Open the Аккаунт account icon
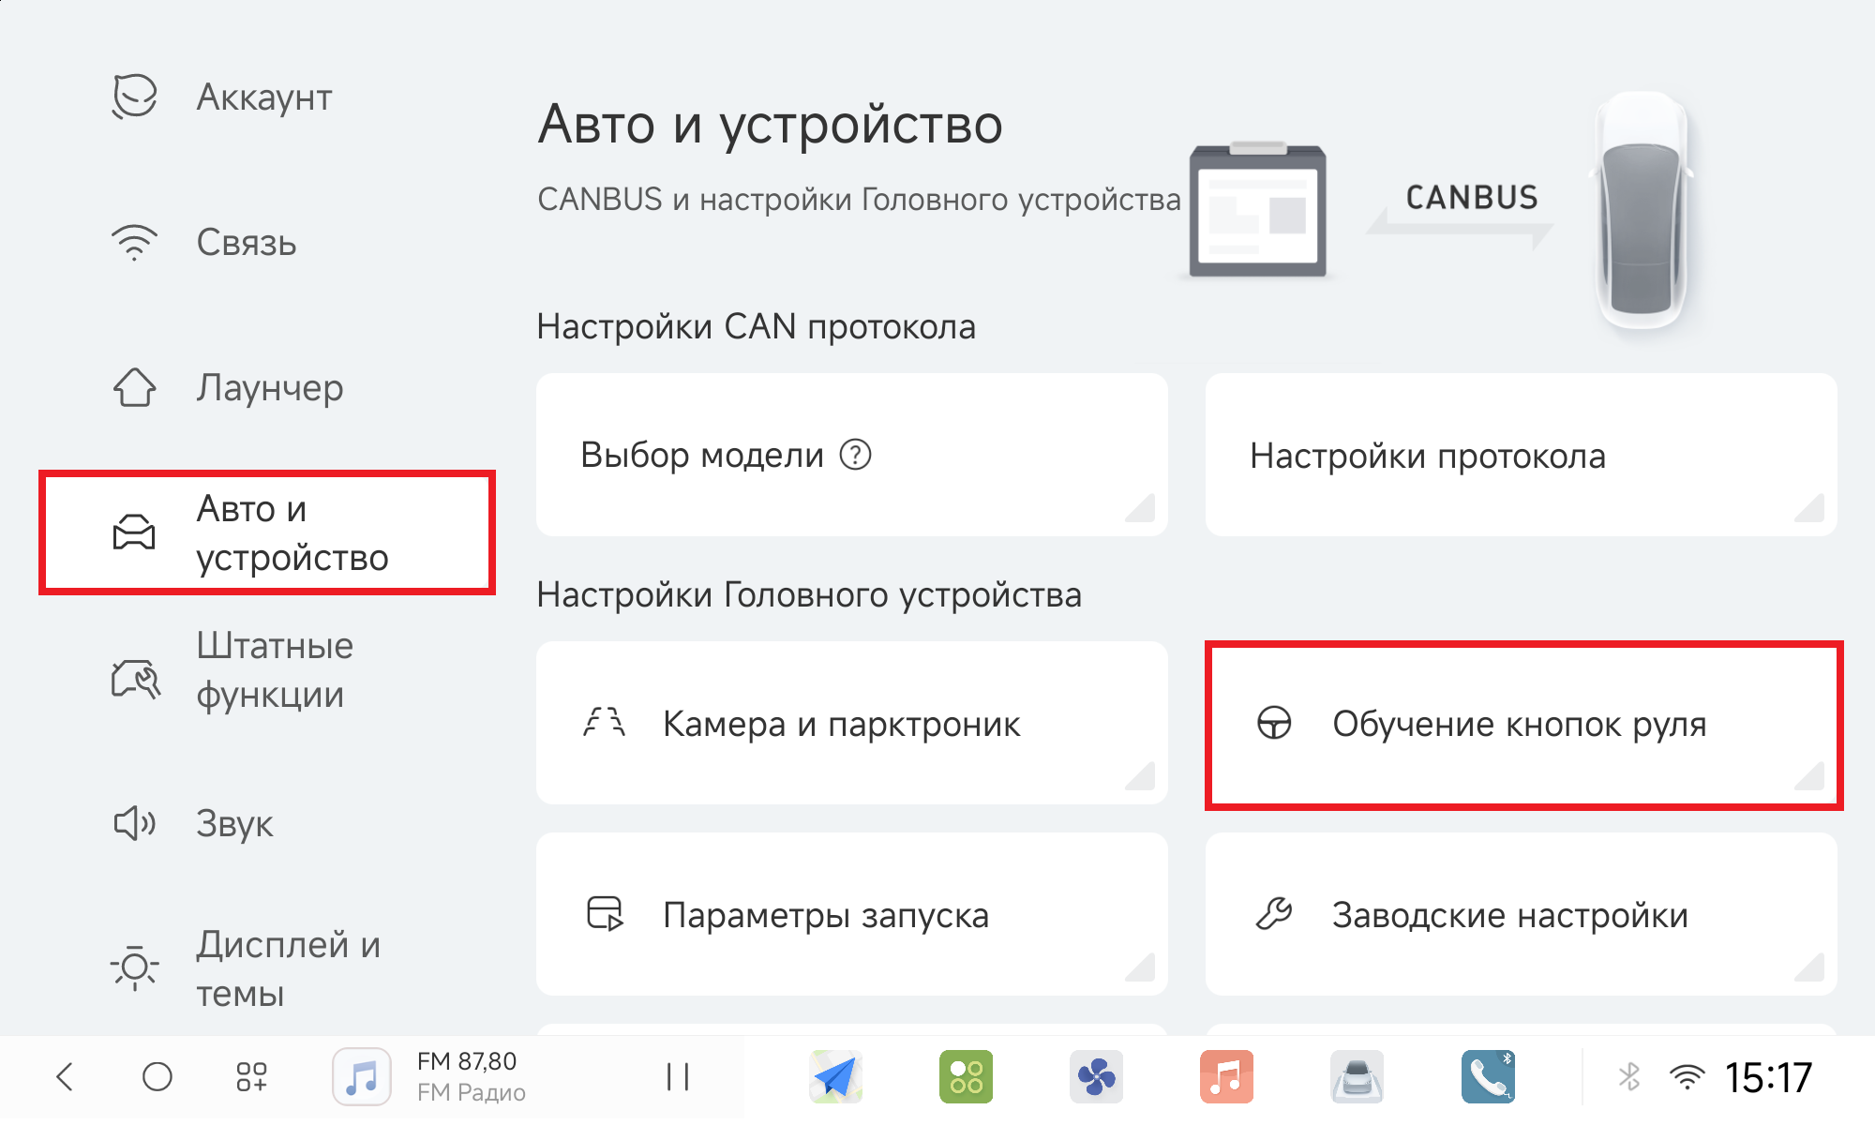This screenshot has width=1875, height=1125. 135,97
